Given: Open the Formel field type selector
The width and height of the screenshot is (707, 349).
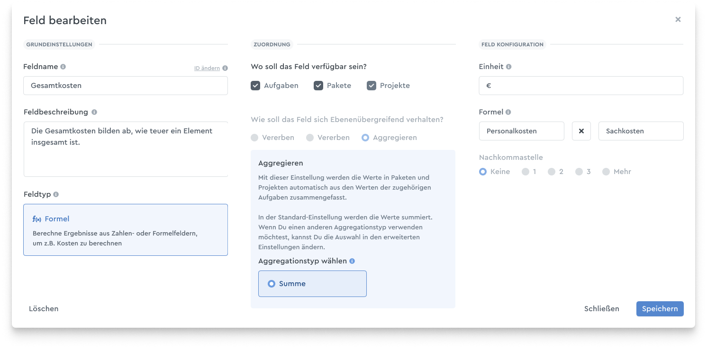Looking at the screenshot, I should coord(126,230).
